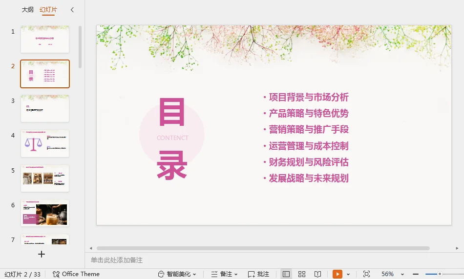Collapse the slide thumbnail panel

[72, 10]
